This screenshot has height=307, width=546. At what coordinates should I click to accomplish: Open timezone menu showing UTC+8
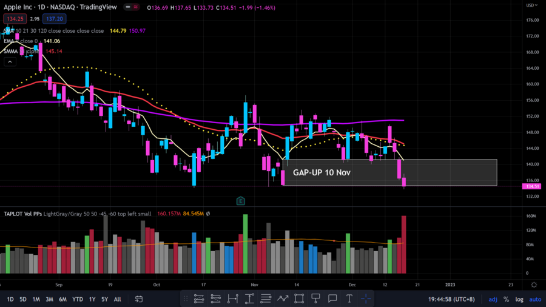point(451,299)
